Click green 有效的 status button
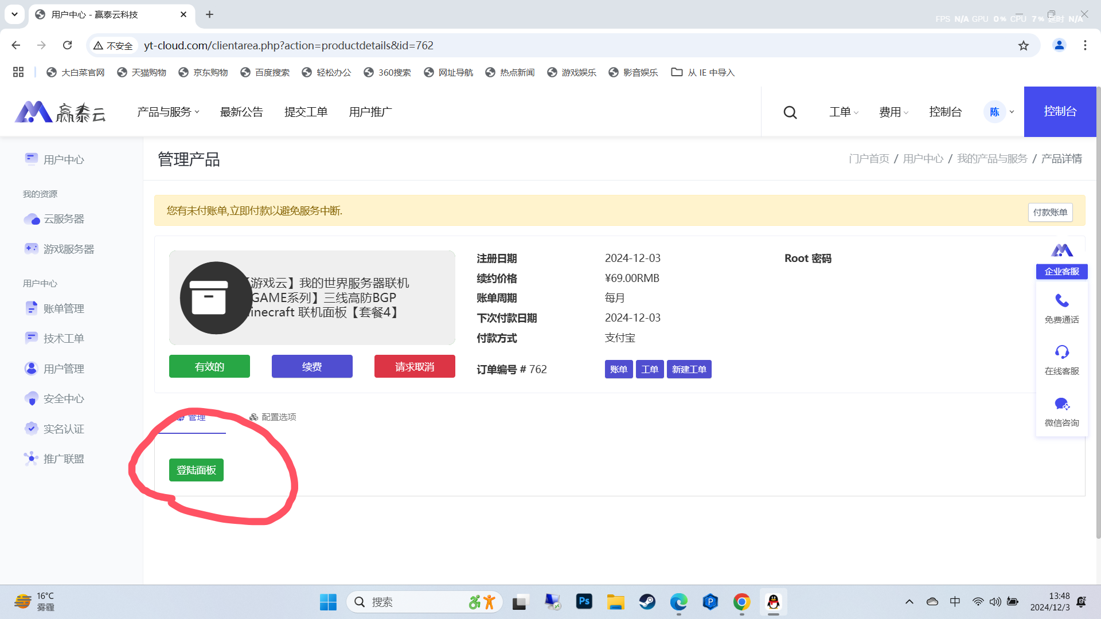Screen dimensions: 1101x619 click(209, 366)
